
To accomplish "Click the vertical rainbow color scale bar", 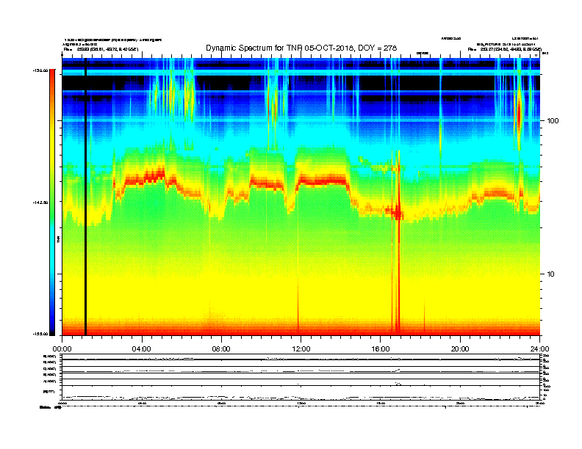I will (x=52, y=202).
